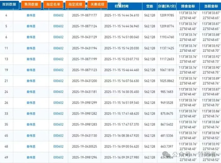The image size is (221, 163).
Task: Sort by the 归巢时间 column header
Action: pyautogui.click(x=121, y=7)
